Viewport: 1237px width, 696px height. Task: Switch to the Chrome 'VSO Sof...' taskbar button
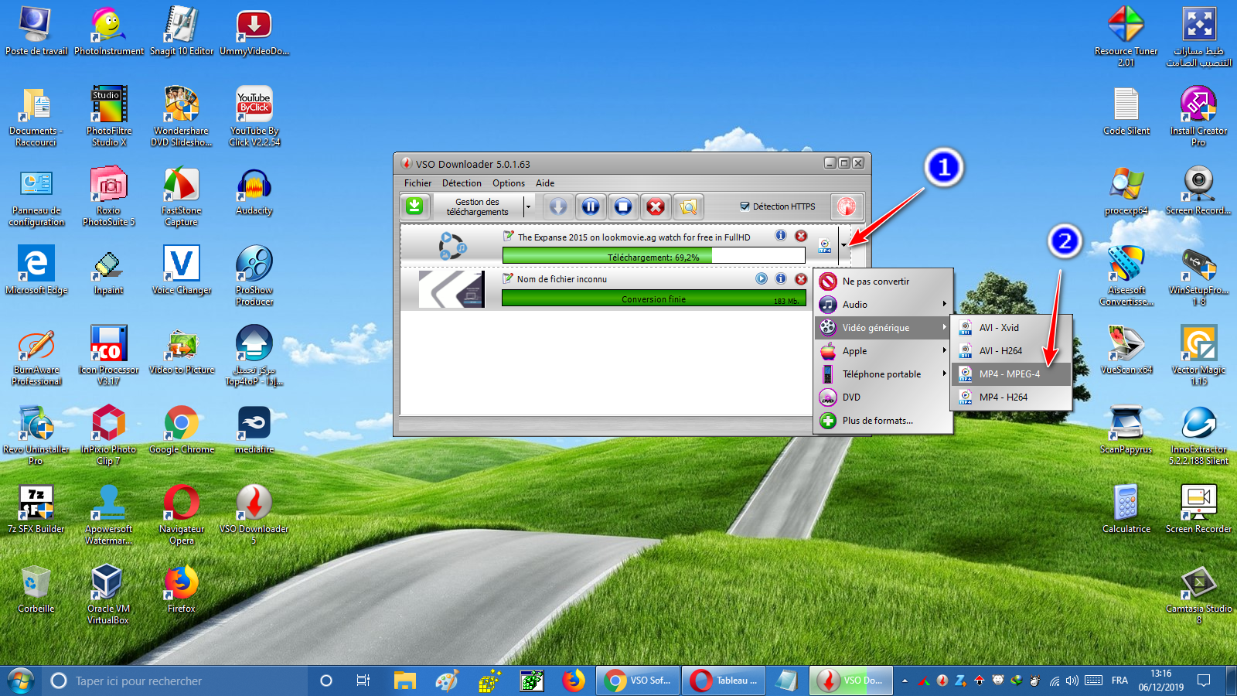[x=638, y=681]
